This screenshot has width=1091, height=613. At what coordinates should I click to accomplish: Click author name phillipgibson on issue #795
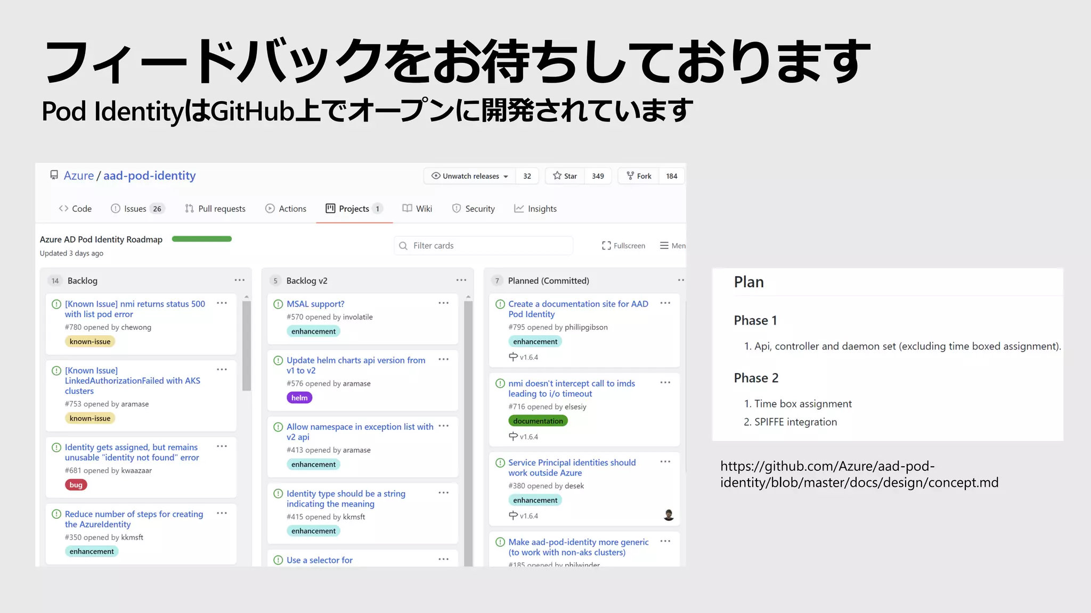pyautogui.click(x=586, y=327)
